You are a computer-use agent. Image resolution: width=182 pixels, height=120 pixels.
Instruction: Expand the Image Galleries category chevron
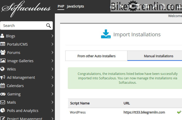tap(52, 61)
